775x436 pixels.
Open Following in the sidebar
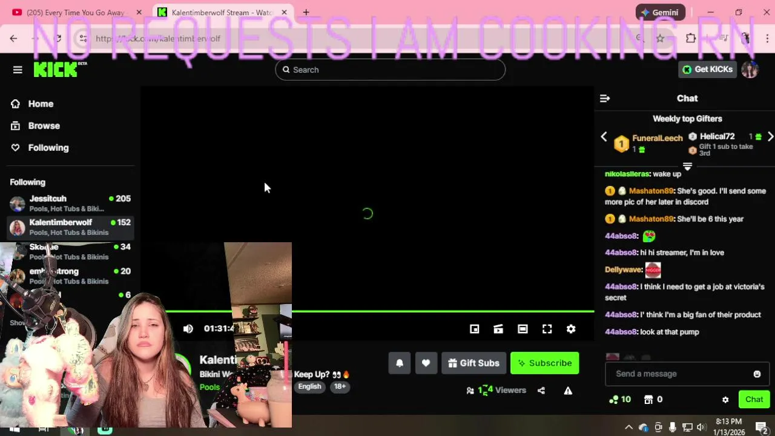[x=48, y=147]
